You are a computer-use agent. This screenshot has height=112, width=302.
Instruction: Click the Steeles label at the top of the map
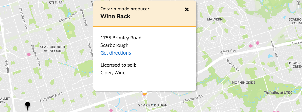click(x=56, y=3)
